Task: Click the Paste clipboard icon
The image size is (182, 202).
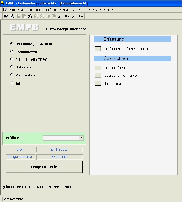Action: [24, 16]
